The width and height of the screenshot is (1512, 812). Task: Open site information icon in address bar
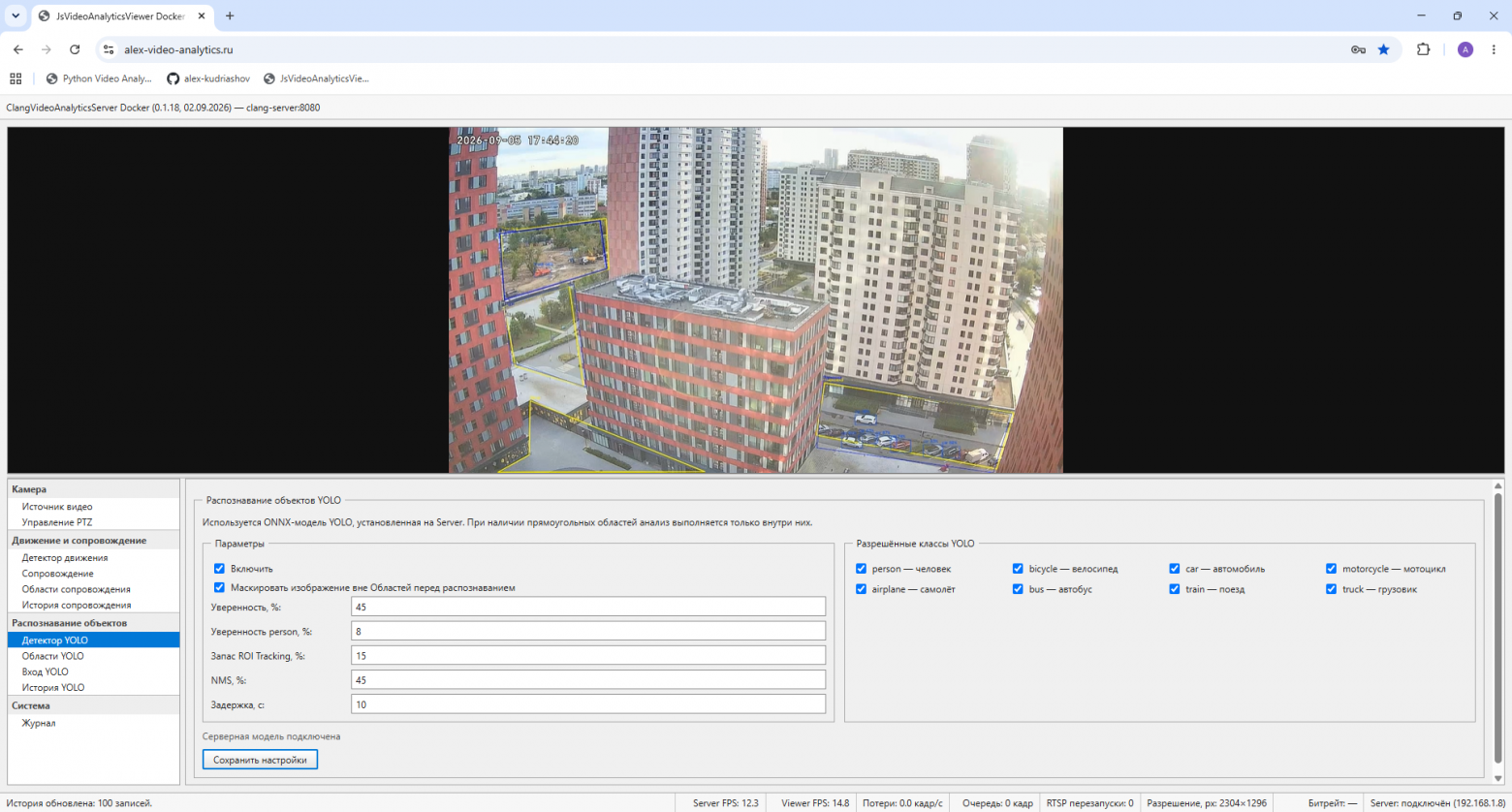coord(109,49)
